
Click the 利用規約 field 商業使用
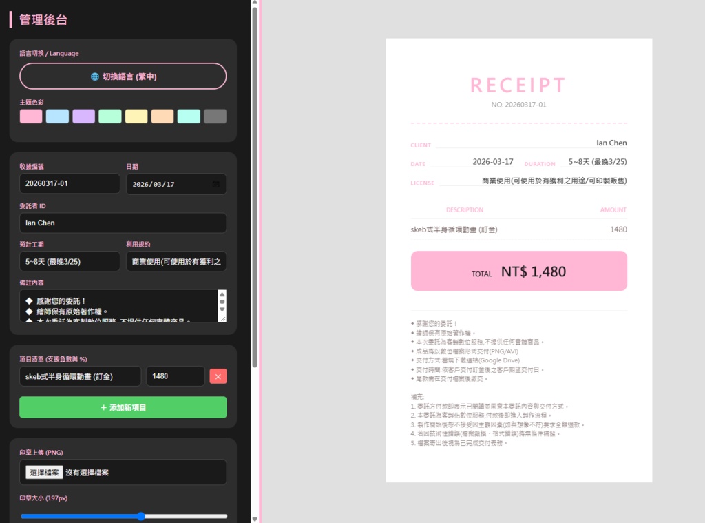click(x=176, y=262)
